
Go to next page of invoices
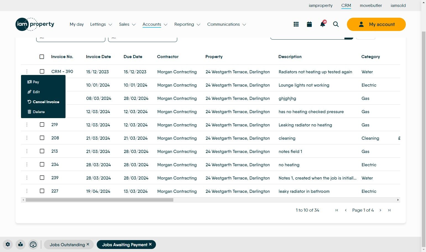pos(380,210)
